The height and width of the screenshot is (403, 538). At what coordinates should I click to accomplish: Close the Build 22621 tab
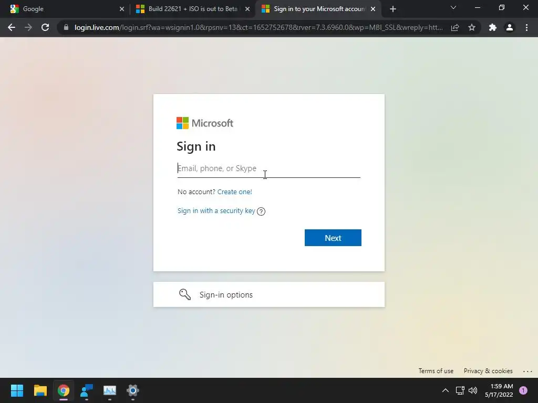pos(247,9)
